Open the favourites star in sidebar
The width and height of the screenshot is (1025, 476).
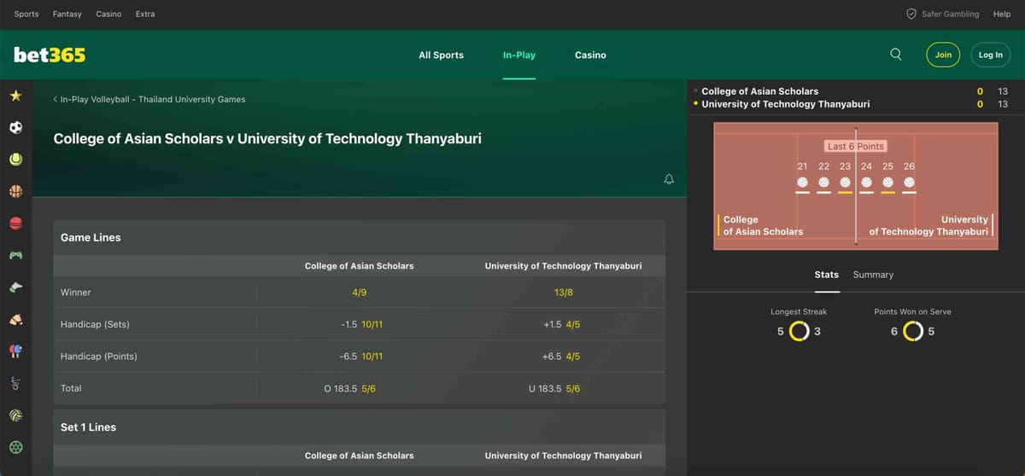click(x=15, y=96)
